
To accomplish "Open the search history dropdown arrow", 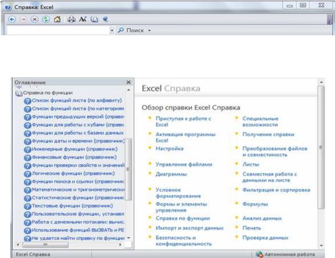I will pos(111,31).
